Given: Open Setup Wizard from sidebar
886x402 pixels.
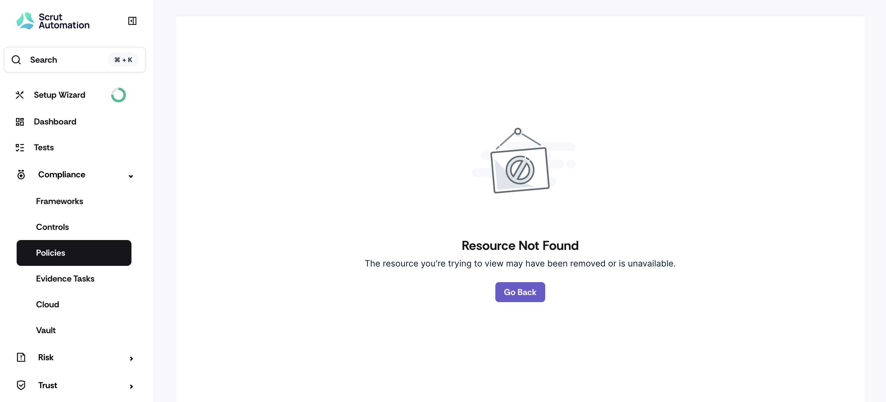Looking at the screenshot, I should point(59,95).
